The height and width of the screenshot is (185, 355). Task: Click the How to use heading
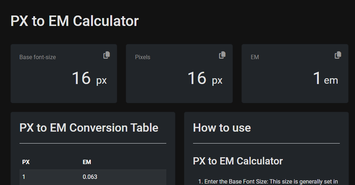tap(222, 128)
